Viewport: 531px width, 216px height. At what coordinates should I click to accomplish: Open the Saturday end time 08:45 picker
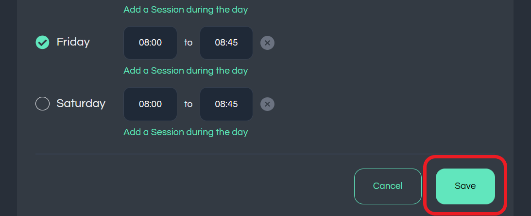point(226,104)
